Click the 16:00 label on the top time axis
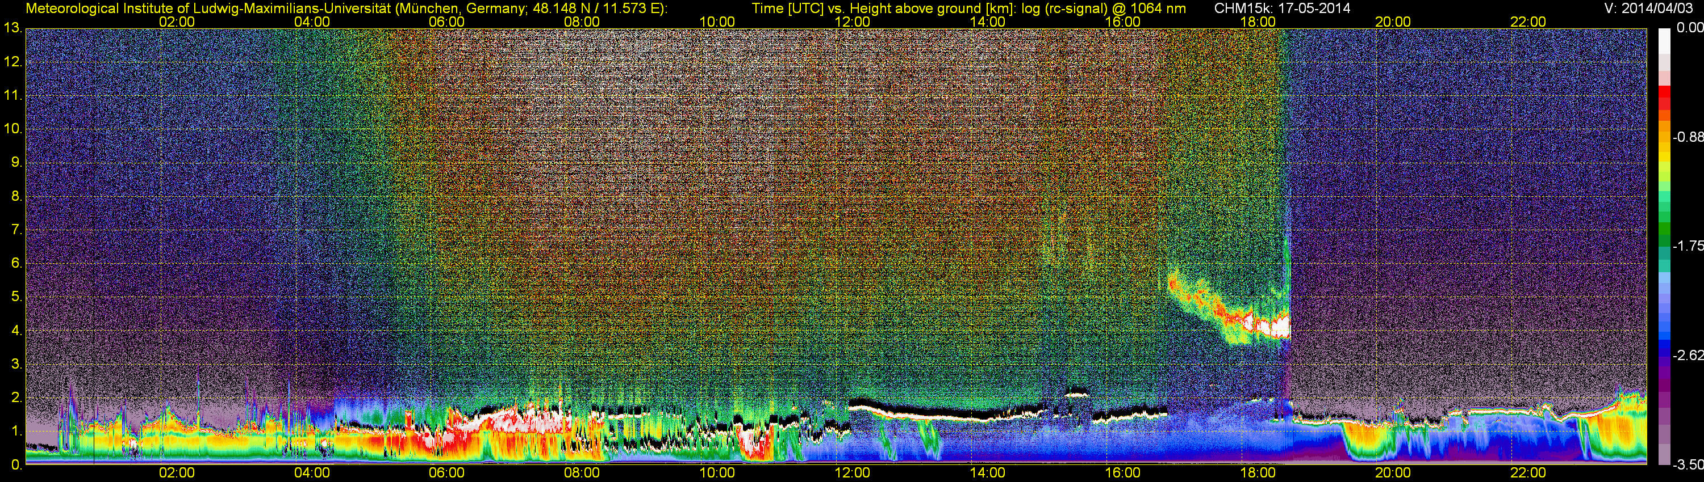Screen dimensions: 1704x482 tap(1122, 21)
